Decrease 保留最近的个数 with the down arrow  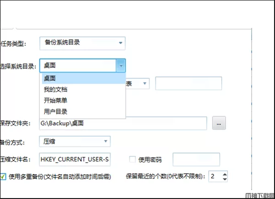(x=224, y=178)
